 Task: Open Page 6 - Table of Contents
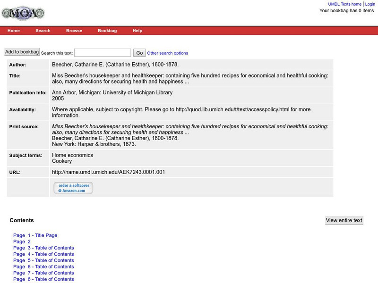pos(43,266)
